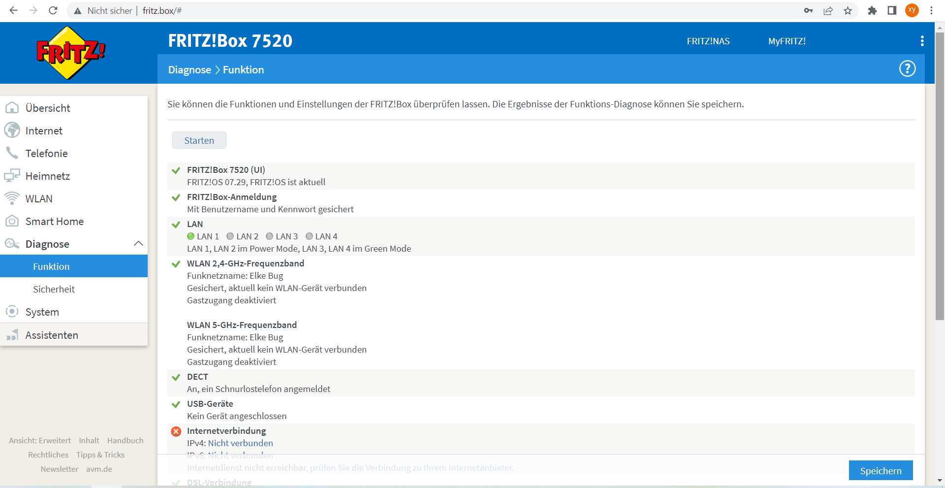Screen dimensions: 945x488
Task: Open the Newsletter footer link
Action: pyautogui.click(x=60, y=469)
